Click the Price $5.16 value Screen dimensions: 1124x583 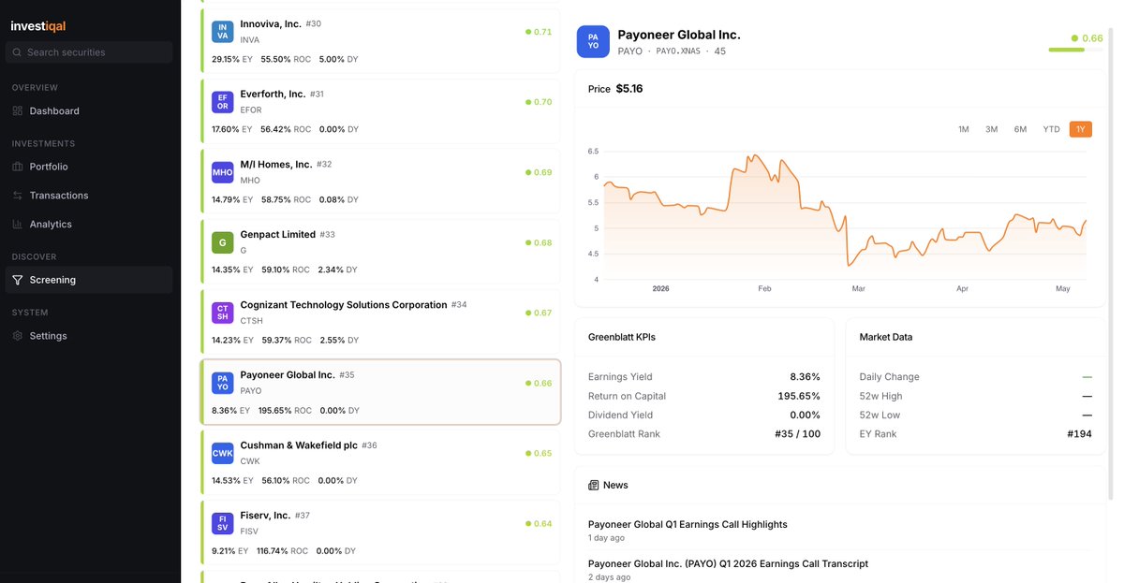[629, 89]
